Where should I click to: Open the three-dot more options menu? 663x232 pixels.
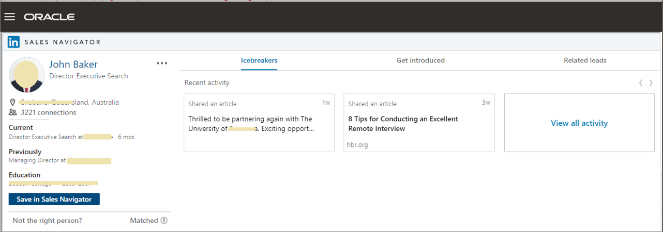[162, 63]
